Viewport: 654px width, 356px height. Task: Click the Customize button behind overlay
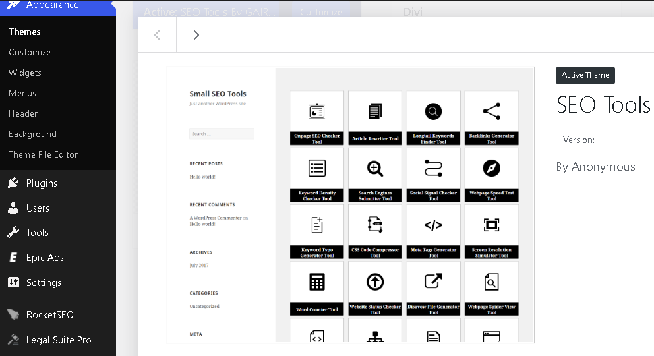321,12
